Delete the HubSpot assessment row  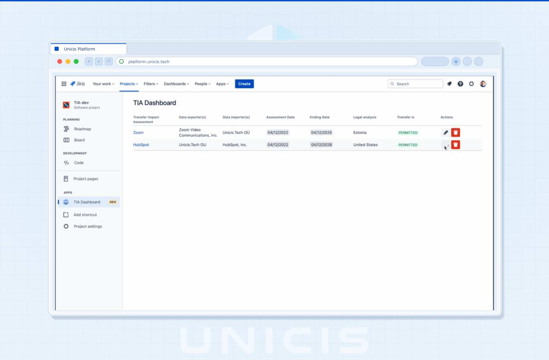click(x=456, y=145)
